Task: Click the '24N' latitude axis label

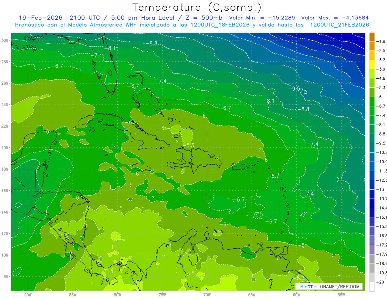Action: point(5,105)
